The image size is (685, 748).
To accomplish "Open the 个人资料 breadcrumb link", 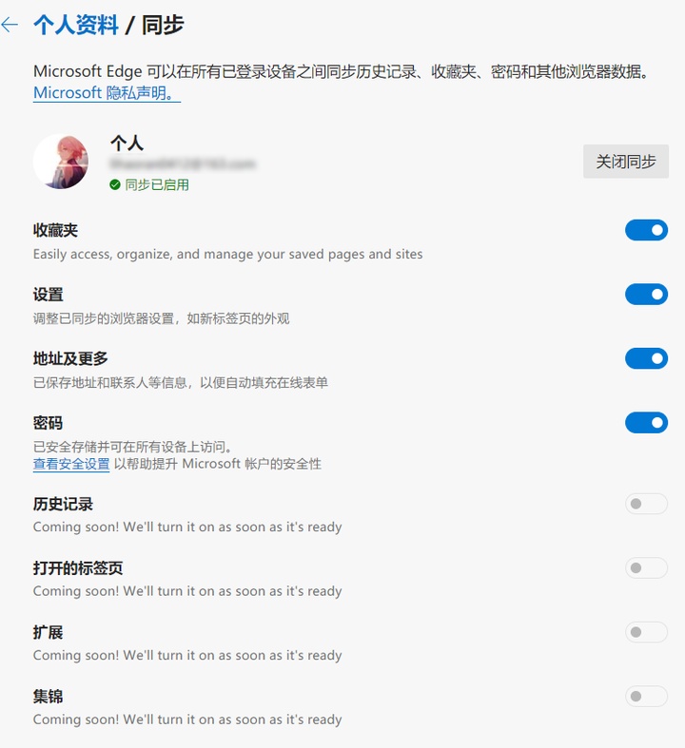I will coord(76,25).
